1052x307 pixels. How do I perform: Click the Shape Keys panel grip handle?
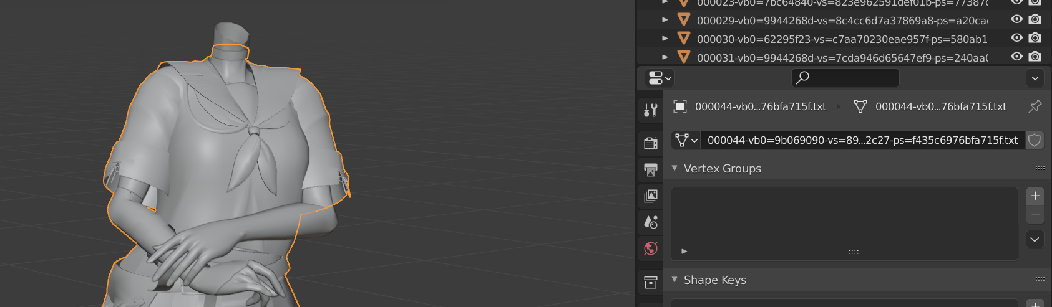coord(1040,280)
